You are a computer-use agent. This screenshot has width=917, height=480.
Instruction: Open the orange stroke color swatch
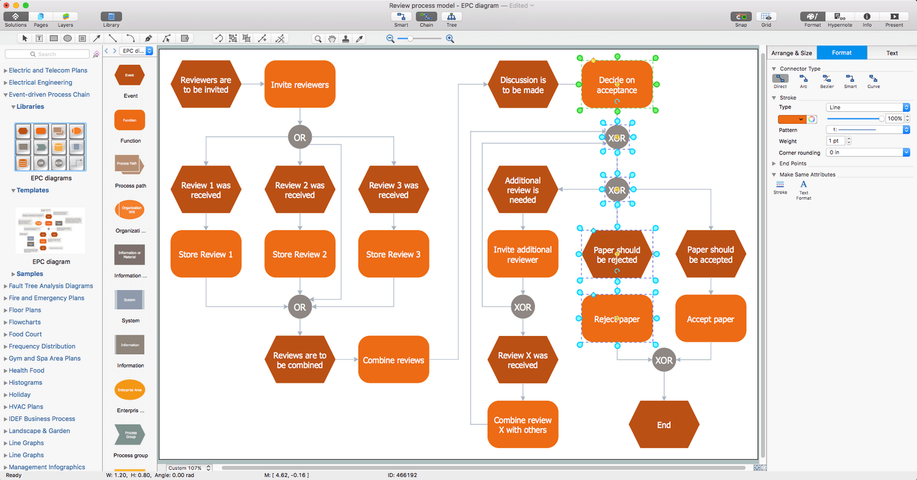(792, 119)
